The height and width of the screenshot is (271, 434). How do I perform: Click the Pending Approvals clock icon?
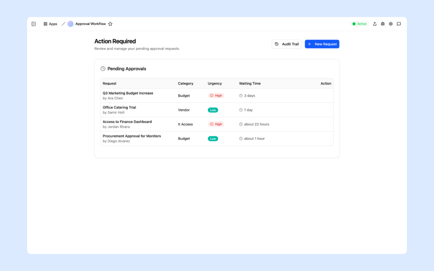tap(103, 69)
